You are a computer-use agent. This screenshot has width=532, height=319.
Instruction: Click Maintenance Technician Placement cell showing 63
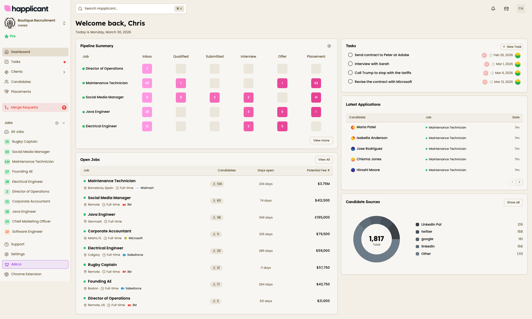click(x=316, y=83)
